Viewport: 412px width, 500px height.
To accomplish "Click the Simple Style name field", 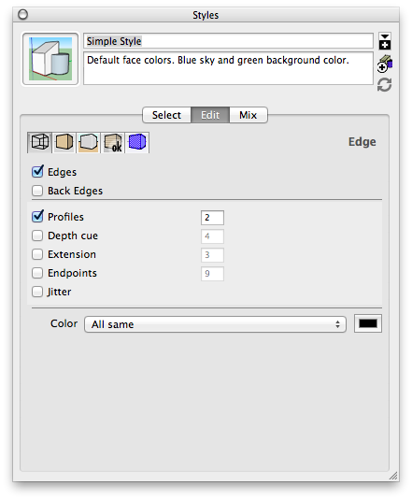I will [228, 41].
